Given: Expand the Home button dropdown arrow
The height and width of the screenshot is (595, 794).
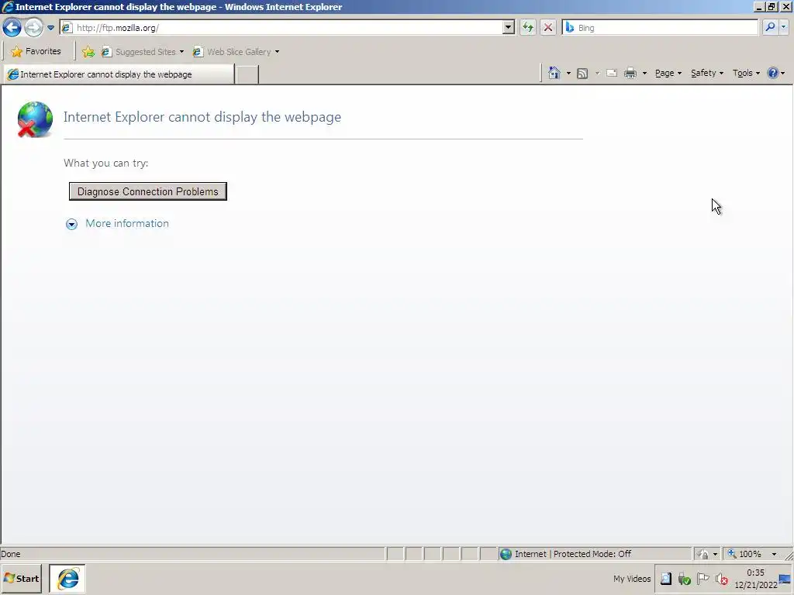Looking at the screenshot, I should pos(568,74).
